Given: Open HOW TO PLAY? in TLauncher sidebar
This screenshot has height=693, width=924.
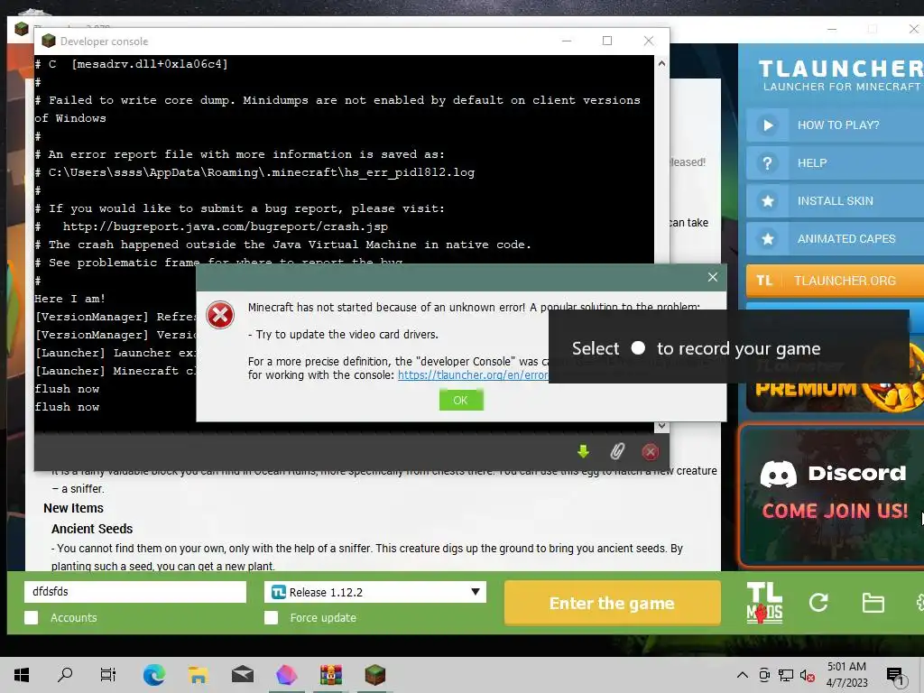Looking at the screenshot, I should pos(835,125).
